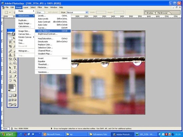Click the status bar image preview icon

(12, 128)
